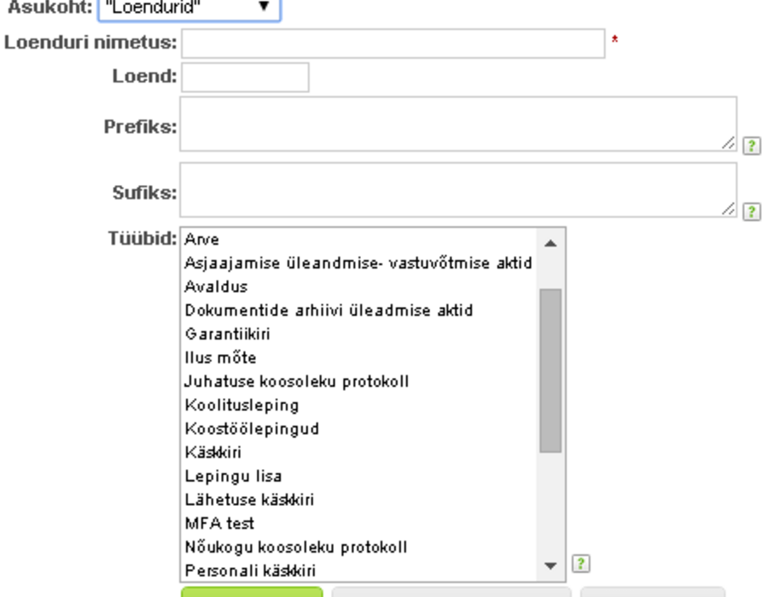Click into the Sufiks text area
The height and width of the screenshot is (597, 768).
tap(458, 190)
